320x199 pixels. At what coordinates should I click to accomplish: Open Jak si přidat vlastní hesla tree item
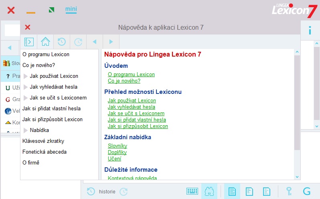tap(51, 109)
